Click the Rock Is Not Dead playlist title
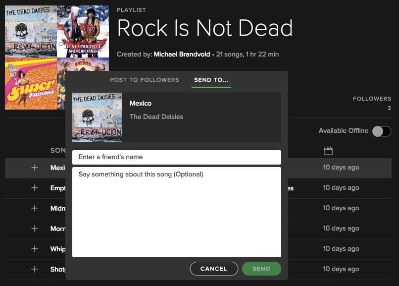399x286 pixels. pyautogui.click(x=204, y=28)
